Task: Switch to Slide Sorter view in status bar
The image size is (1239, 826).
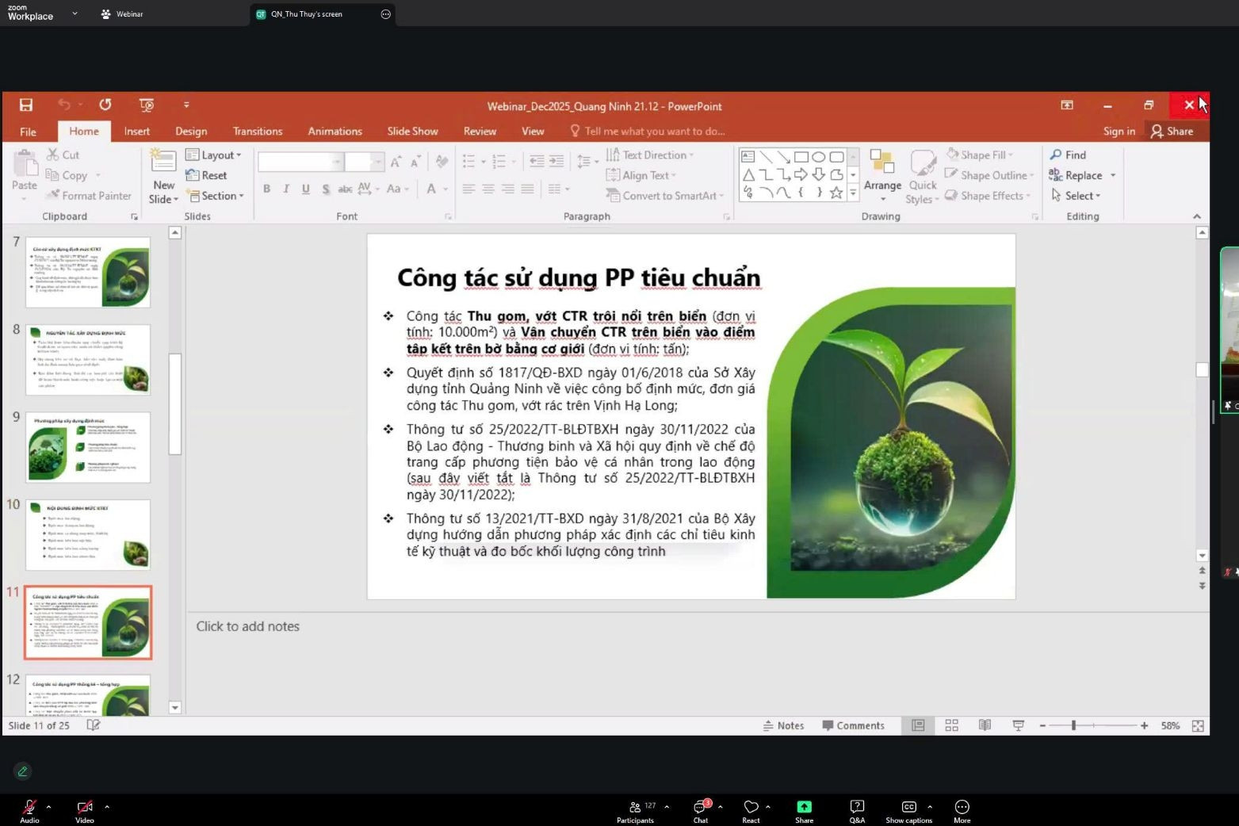Action: pyautogui.click(x=950, y=725)
